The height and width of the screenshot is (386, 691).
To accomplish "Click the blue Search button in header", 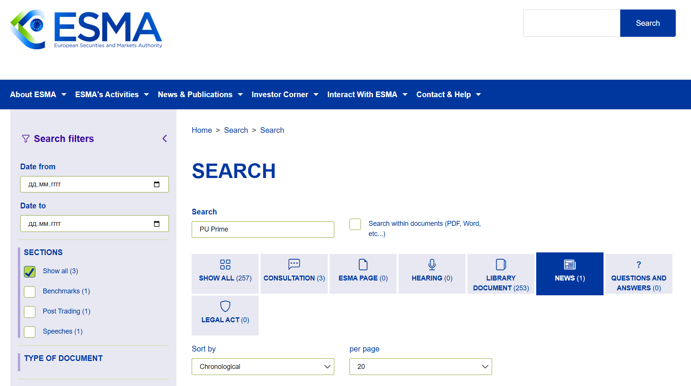I will pos(648,23).
